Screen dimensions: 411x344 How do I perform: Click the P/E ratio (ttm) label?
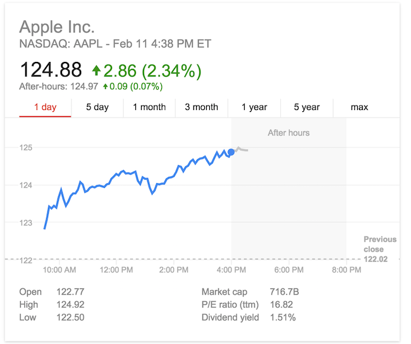pyautogui.click(x=230, y=305)
